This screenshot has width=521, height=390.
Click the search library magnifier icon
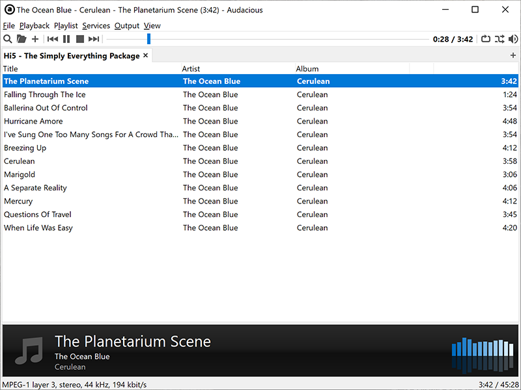(x=8, y=39)
